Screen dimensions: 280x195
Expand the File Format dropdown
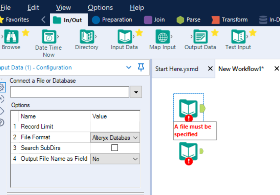(x=135, y=138)
